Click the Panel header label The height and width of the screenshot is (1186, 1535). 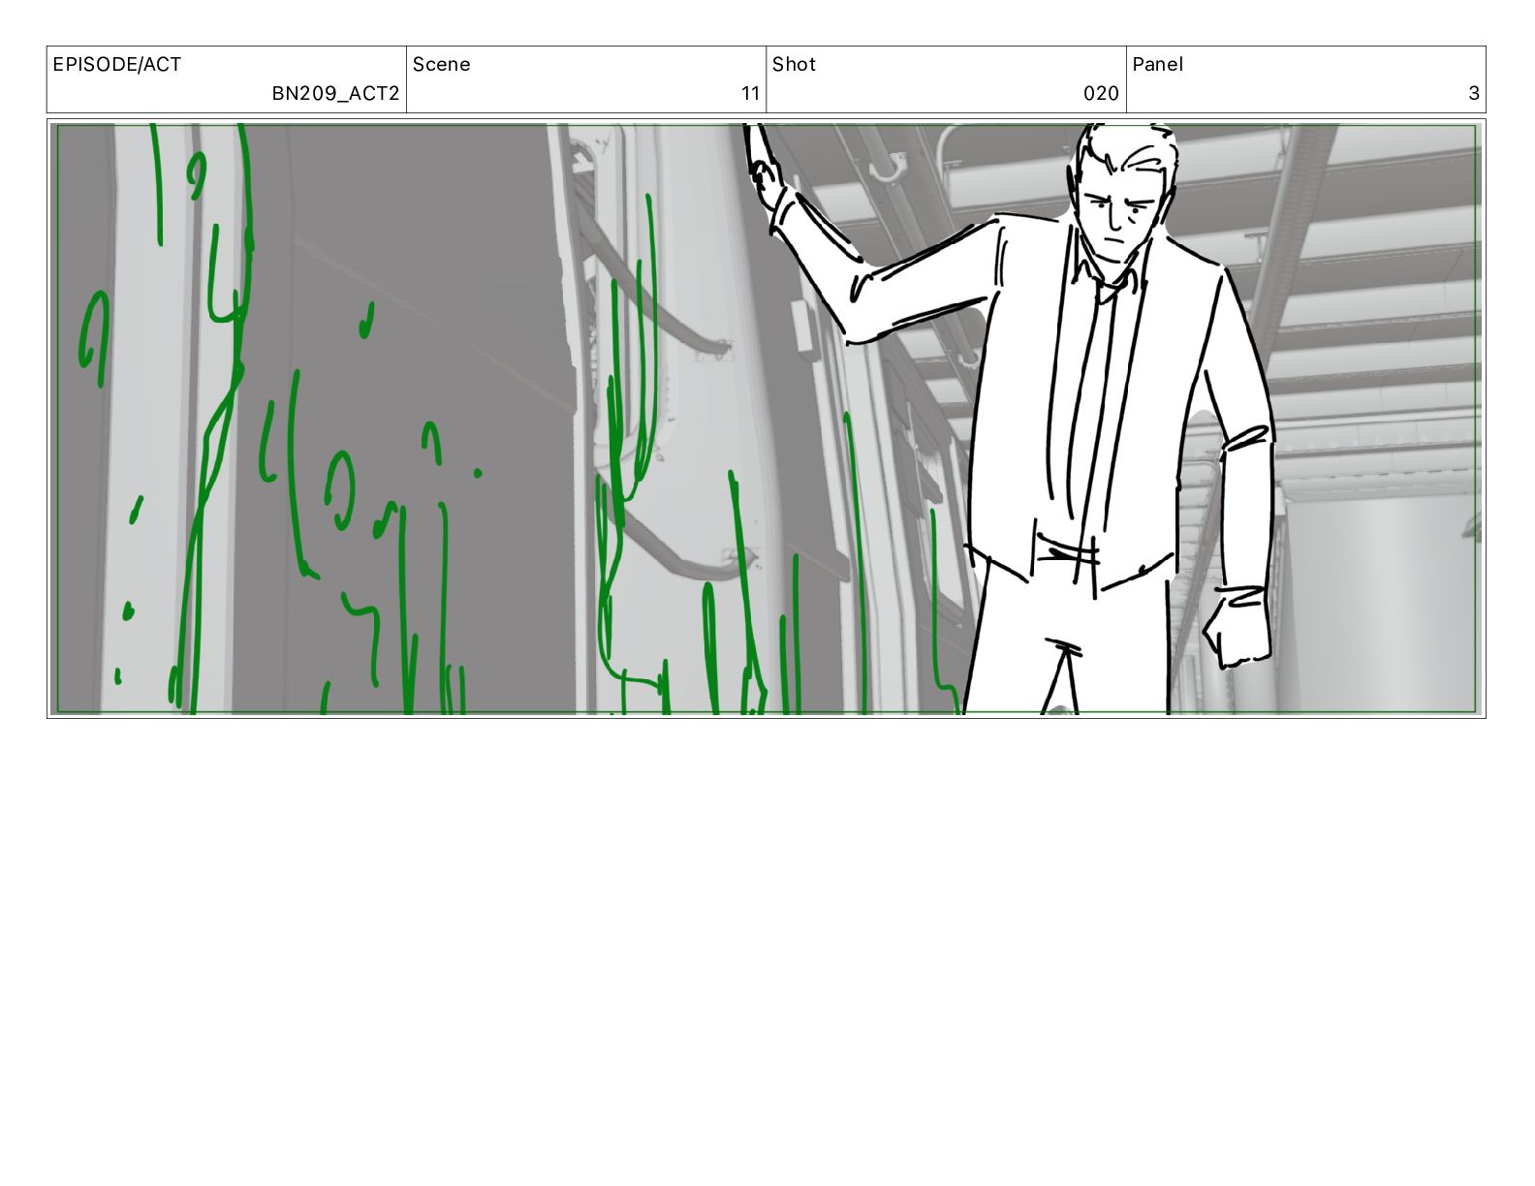tap(1157, 65)
